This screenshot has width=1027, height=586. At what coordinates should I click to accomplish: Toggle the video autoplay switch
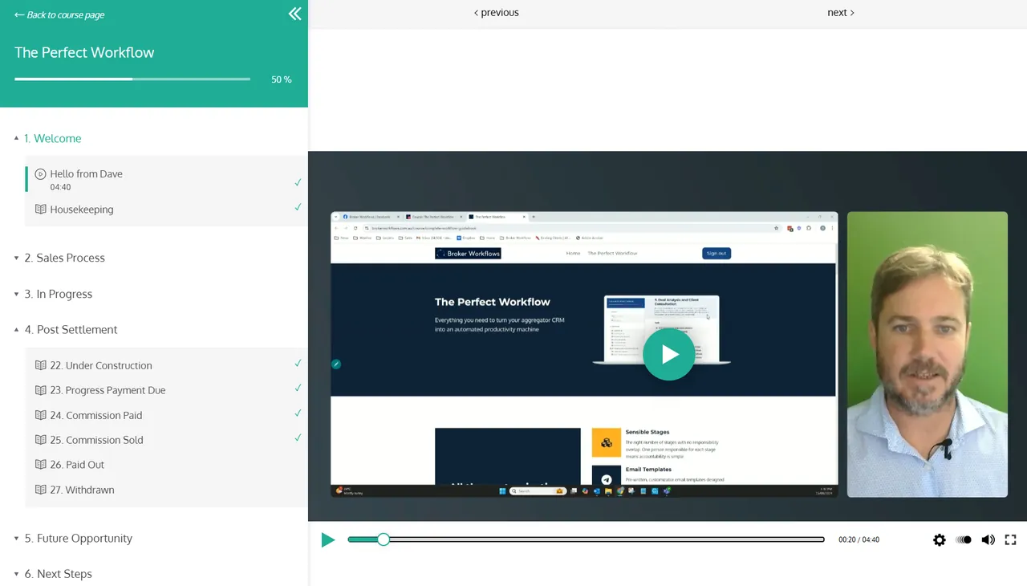[964, 540]
